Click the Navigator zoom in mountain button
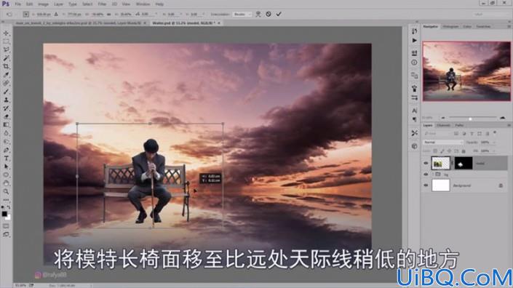 pyautogui.click(x=503, y=118)
